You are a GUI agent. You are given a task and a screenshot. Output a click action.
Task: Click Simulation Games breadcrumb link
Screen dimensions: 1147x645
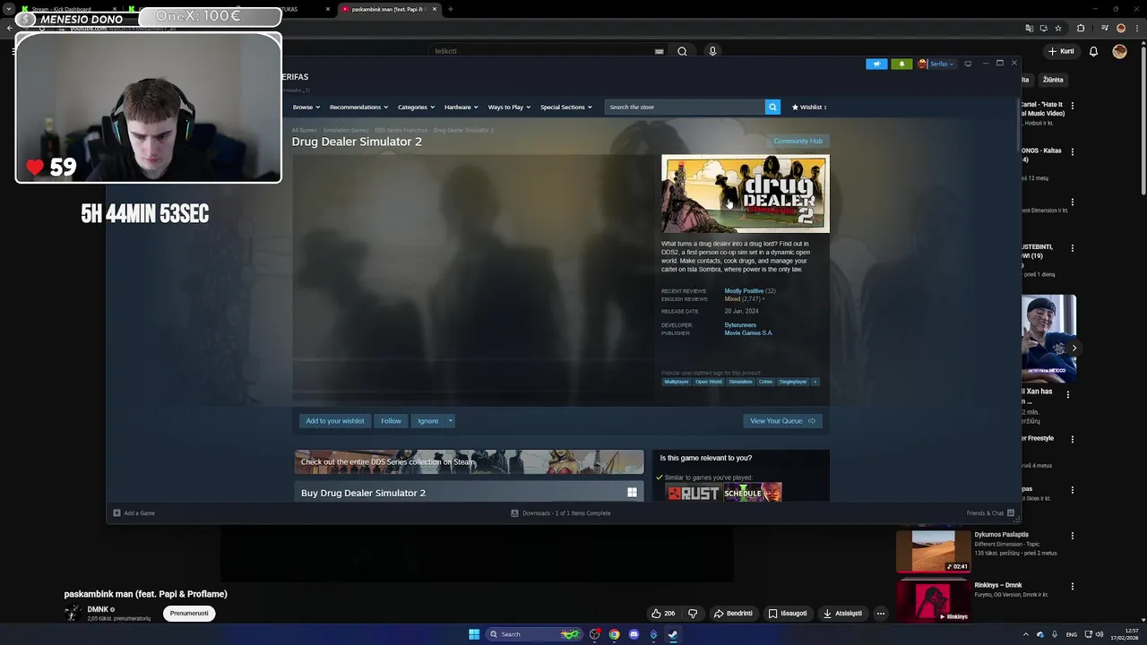coord(345,130)
